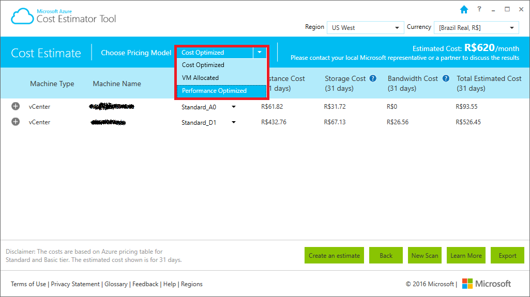The height and width of the screenshot is (297, 530).
Task: Click the R$0 bandwidth cost value
Action: pyautogui.click(x=392, y=107)
